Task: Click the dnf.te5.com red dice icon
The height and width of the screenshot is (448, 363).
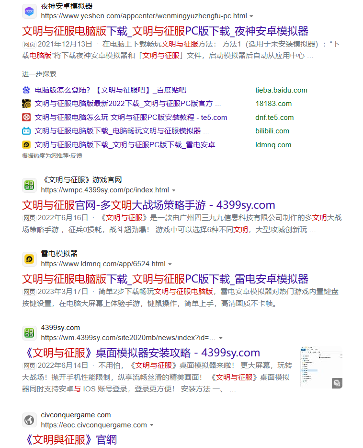Action: (26, 118)
